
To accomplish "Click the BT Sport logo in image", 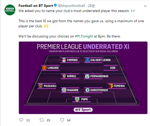I will [x=83, y=110].
